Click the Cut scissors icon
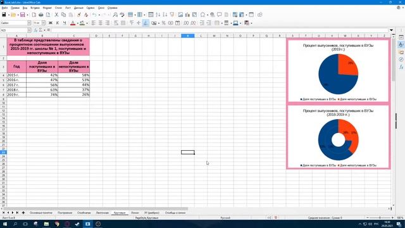 tap(56, 15)
